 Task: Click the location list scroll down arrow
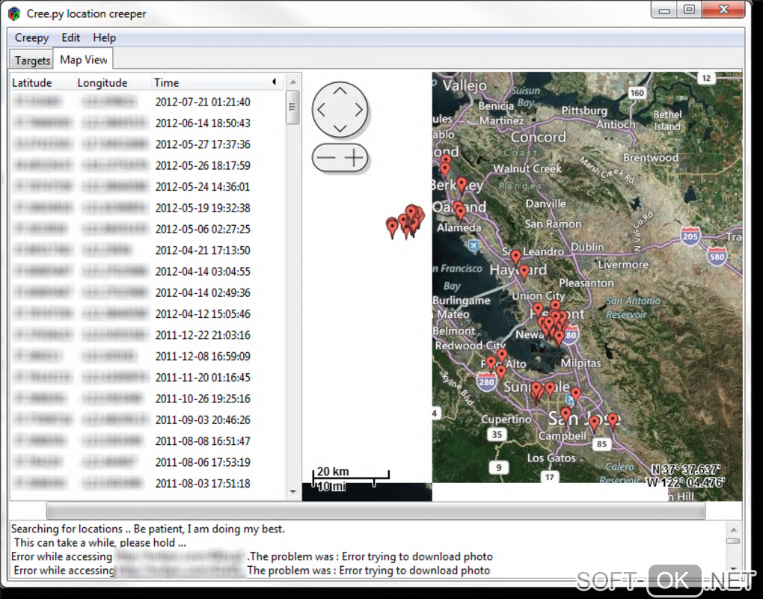click(x=293, y=491)
